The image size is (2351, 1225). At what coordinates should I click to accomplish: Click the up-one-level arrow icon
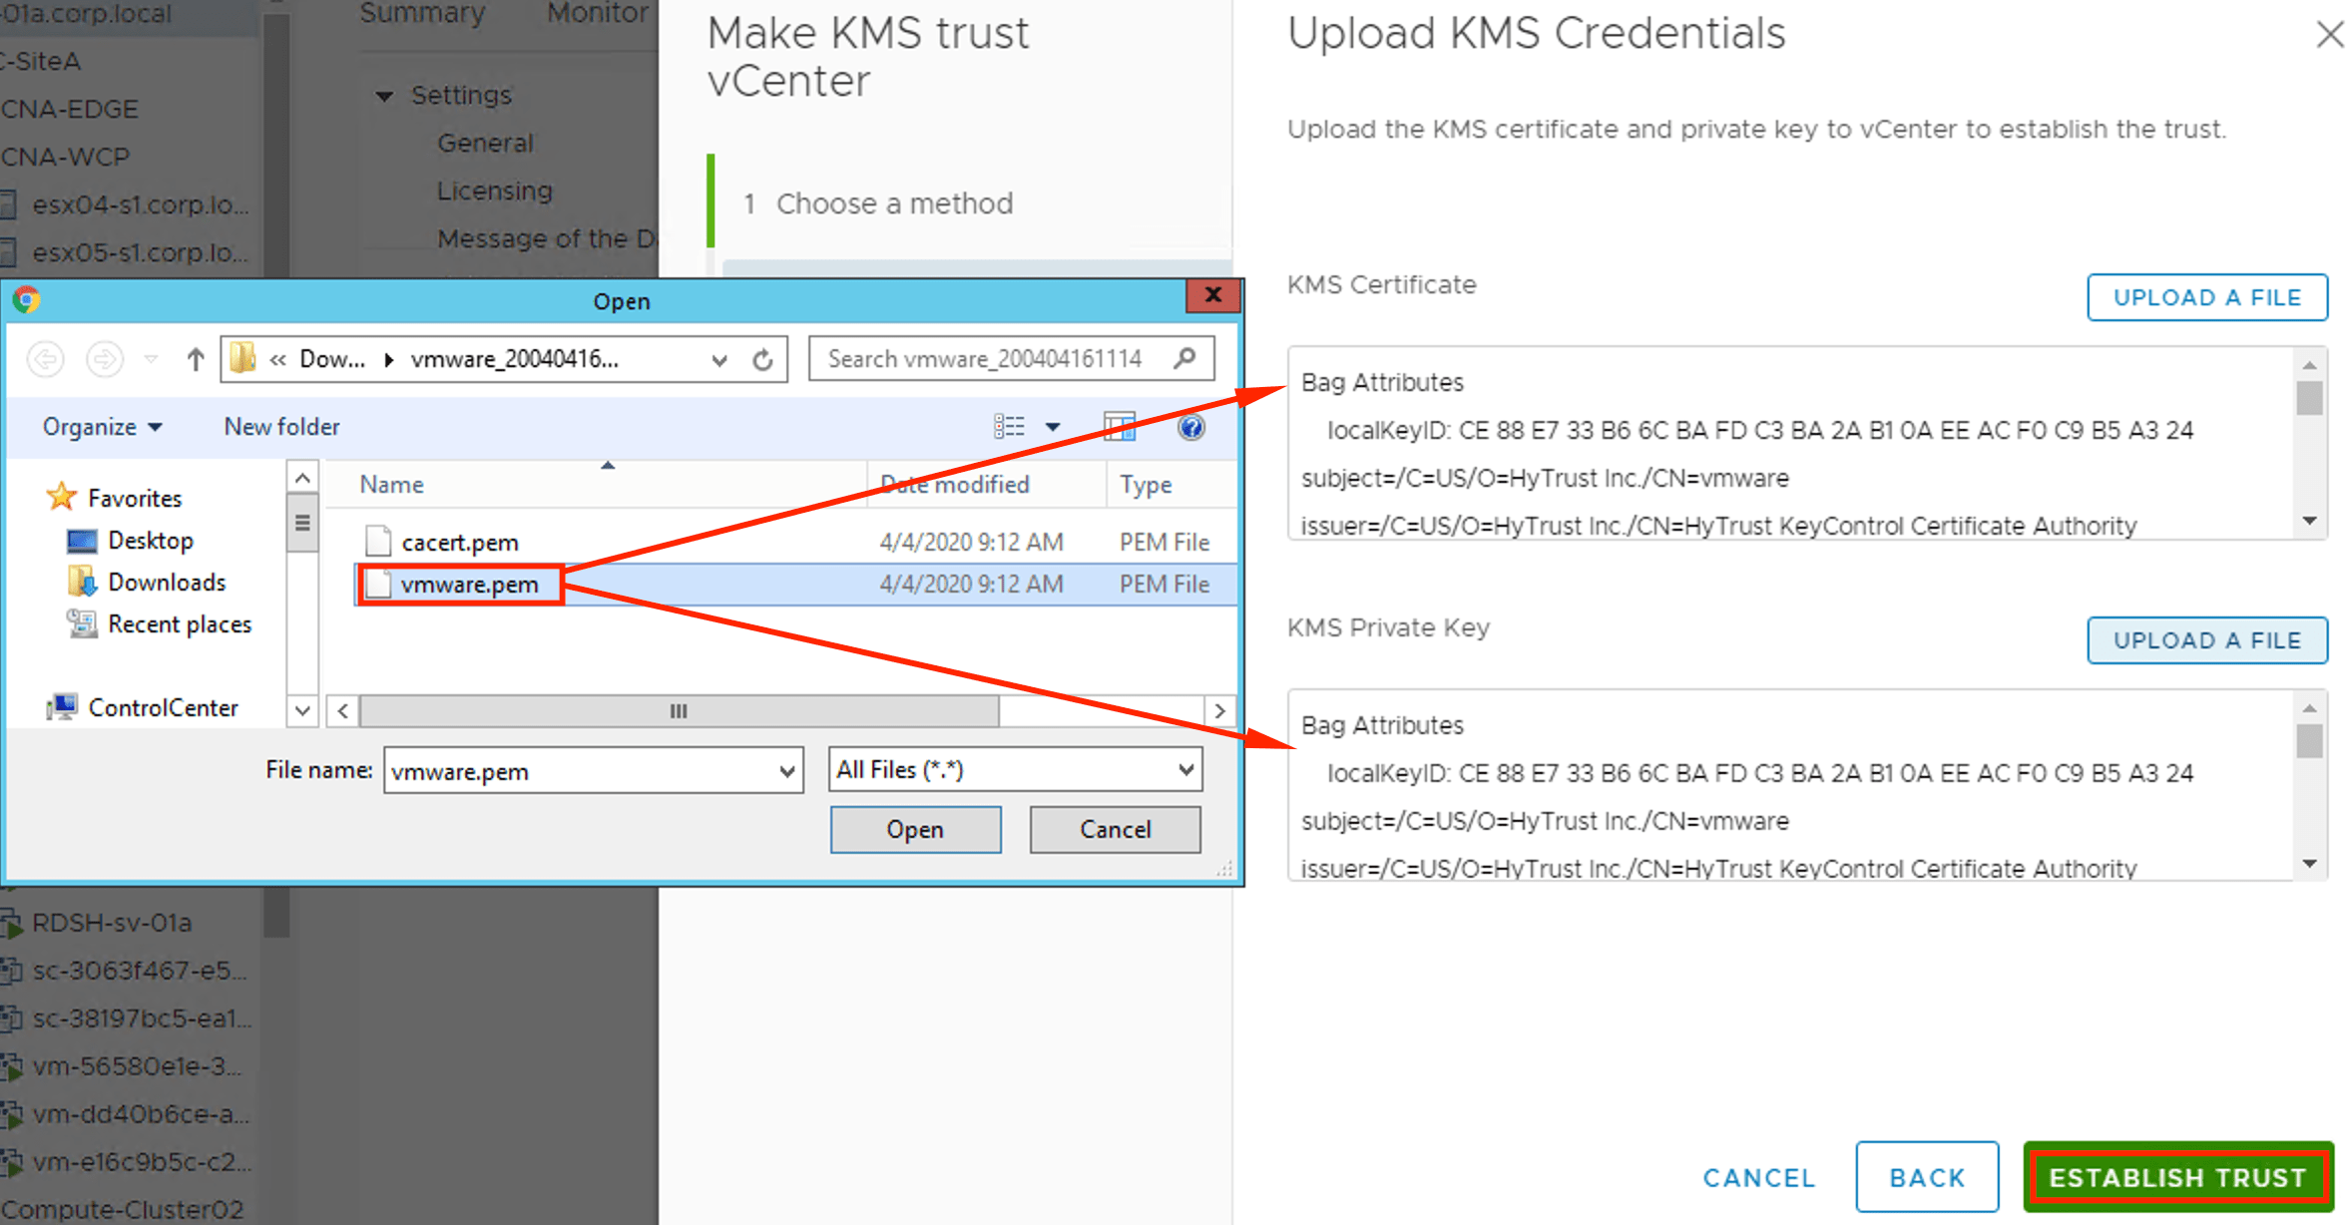196,359
